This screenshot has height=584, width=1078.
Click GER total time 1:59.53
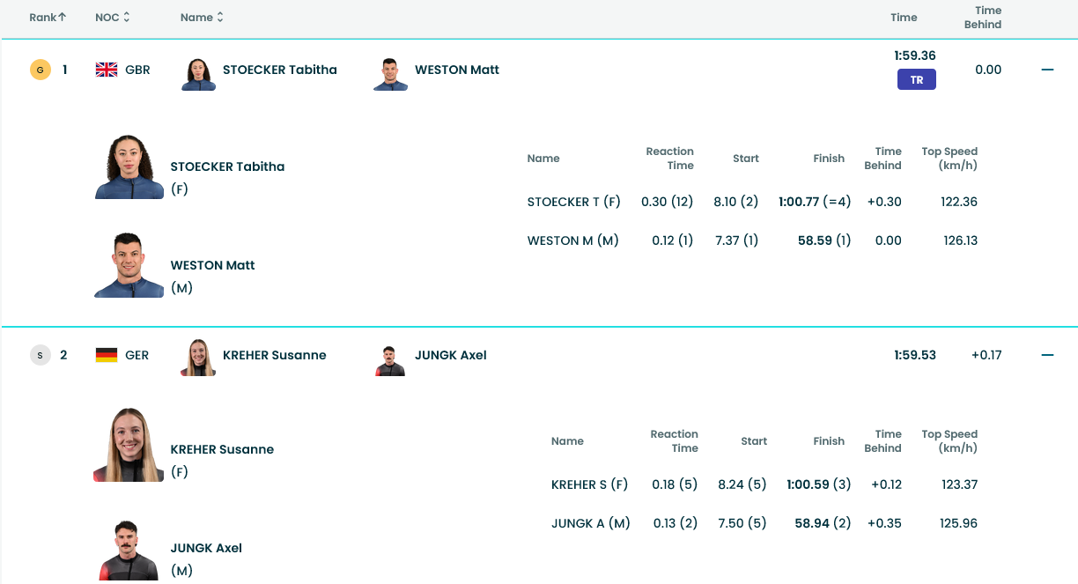click(915, 355)
